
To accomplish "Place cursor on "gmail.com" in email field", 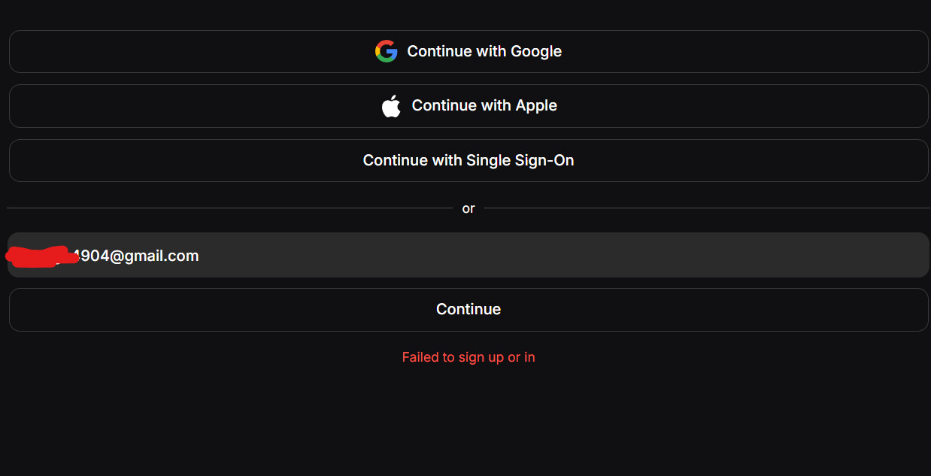I will coord(162,256).
